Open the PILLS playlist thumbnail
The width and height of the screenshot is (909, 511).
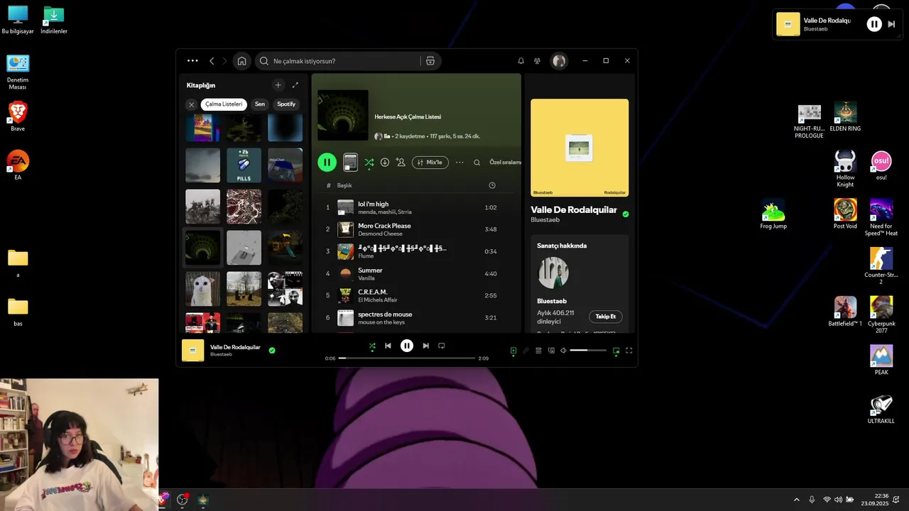click(x=244, y=165)
